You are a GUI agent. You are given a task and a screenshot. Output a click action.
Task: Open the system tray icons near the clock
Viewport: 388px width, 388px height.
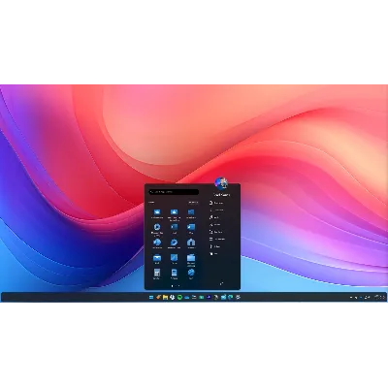click(x=360, y=297)
